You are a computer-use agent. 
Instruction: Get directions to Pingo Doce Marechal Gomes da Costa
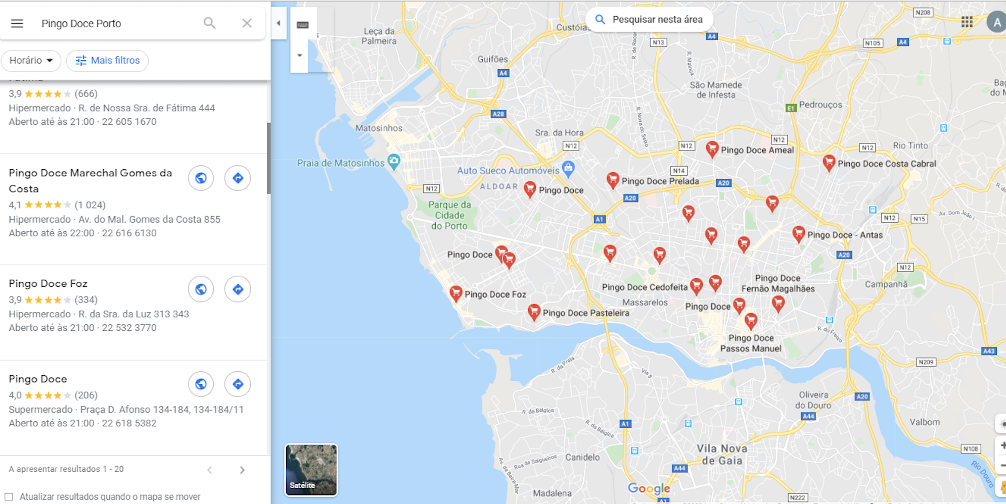(x=238, y=178)
